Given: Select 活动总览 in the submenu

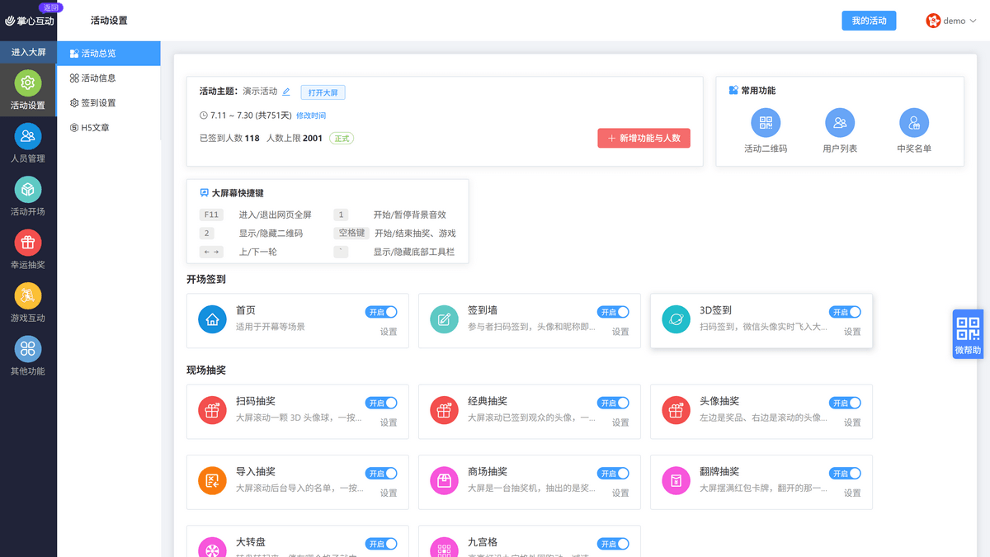Looking at the screenshot, I should click(109, 54).
